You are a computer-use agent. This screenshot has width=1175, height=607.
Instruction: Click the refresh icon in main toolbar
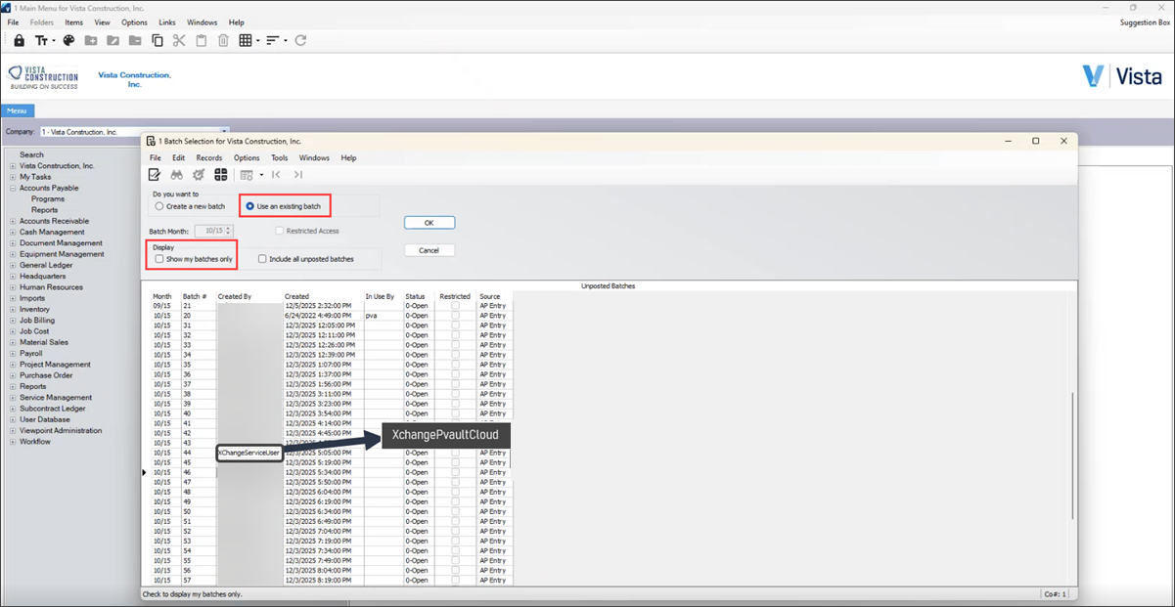click(300, 40)
